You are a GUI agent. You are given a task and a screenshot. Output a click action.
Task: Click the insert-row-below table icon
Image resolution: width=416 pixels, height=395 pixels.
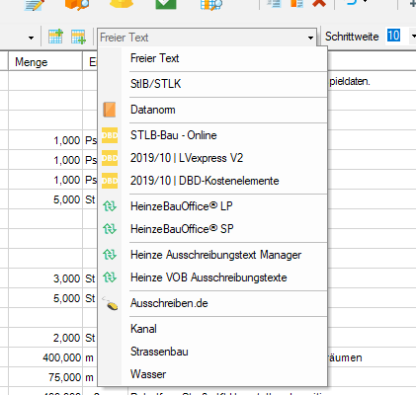[79, 37]
